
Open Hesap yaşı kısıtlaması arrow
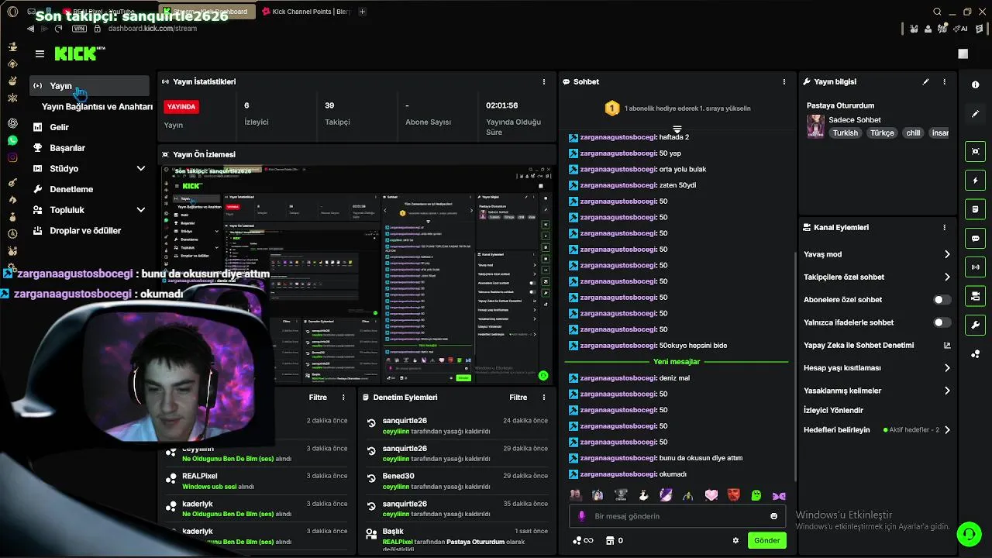(946, 368)
